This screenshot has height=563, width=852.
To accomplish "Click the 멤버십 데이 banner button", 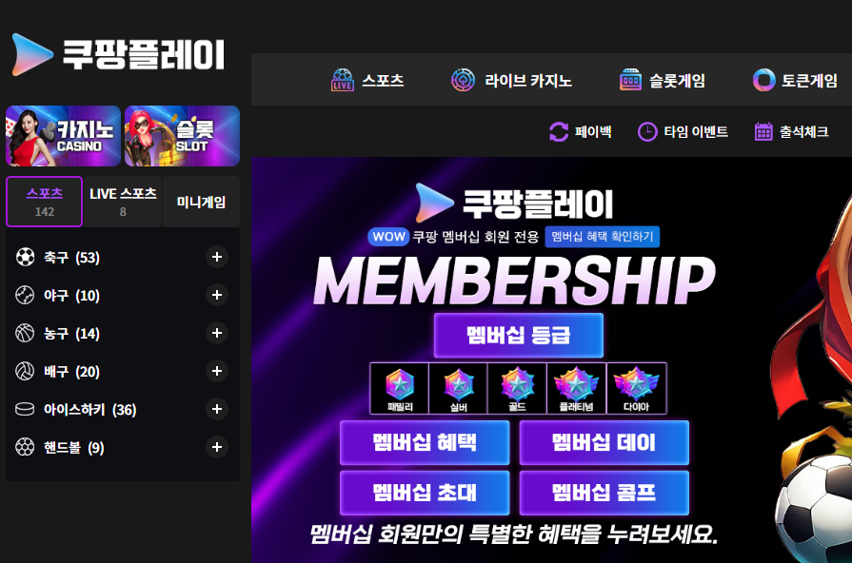I will pyautogui.click(x=604, y=442).
